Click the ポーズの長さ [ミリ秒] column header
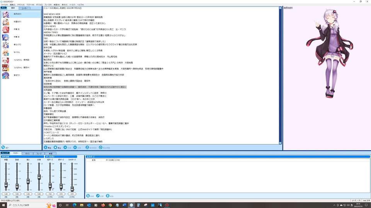This screenshot has width=371, height=208. coord(112,160)
